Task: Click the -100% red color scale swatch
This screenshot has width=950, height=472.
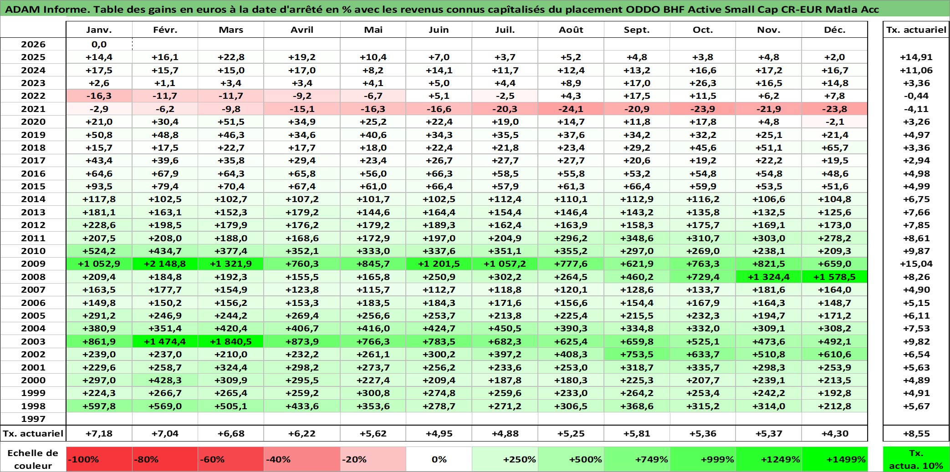Action: coord(99,459)
